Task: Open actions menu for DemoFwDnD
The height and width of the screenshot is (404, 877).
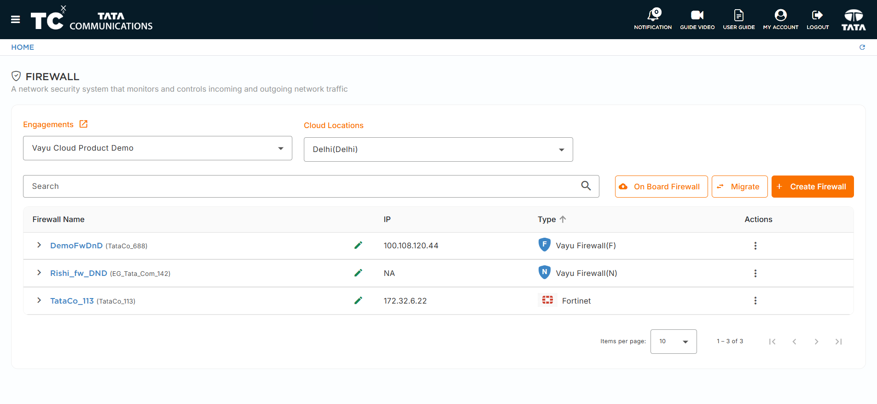Action: click(x=755, y=246)
